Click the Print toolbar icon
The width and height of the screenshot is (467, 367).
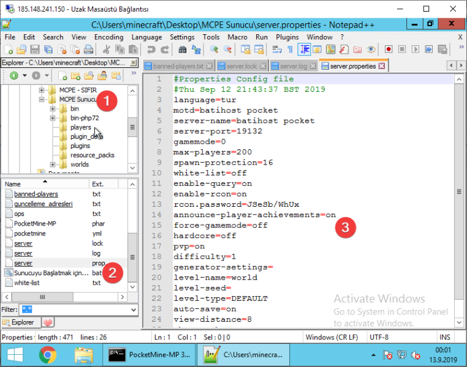tap(88, 50)
